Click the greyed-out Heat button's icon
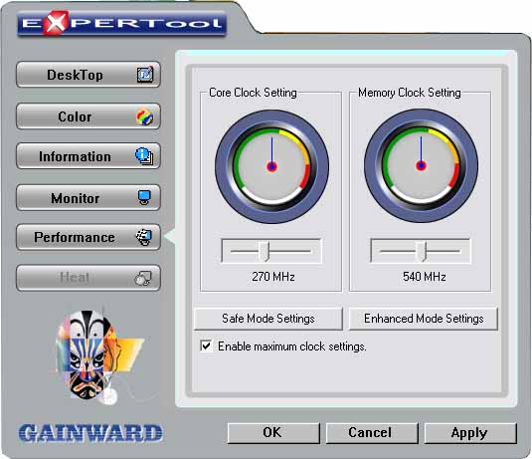Screen dimensions: 532x459 pyautogui.click(x=143, y=278)
